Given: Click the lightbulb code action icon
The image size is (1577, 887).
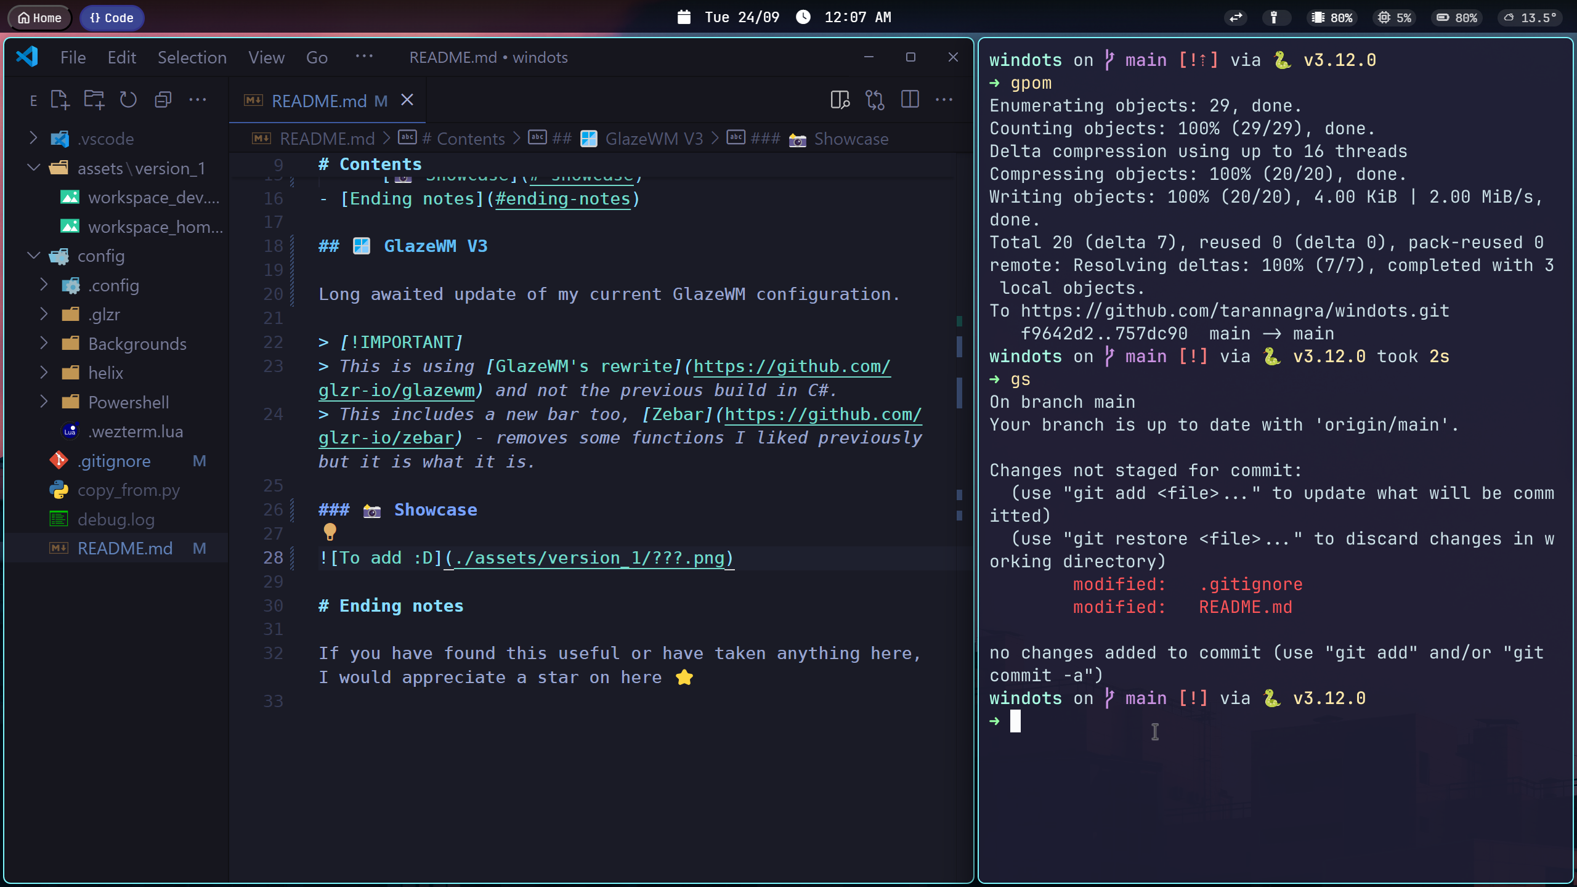Looking at the screenshot, I should click(330, 531).
